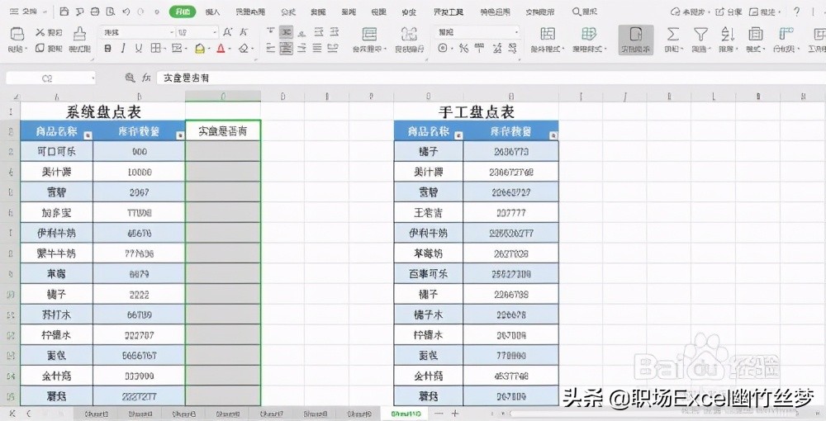The height and width of the screenshot is (421, 826).
Task: Open the Table Style icon
Action: 589,35
